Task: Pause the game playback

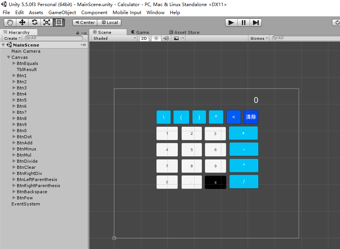Action: click(x=243, y=23)
